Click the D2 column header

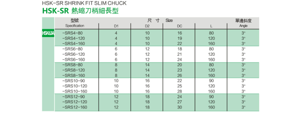[147, 26]
